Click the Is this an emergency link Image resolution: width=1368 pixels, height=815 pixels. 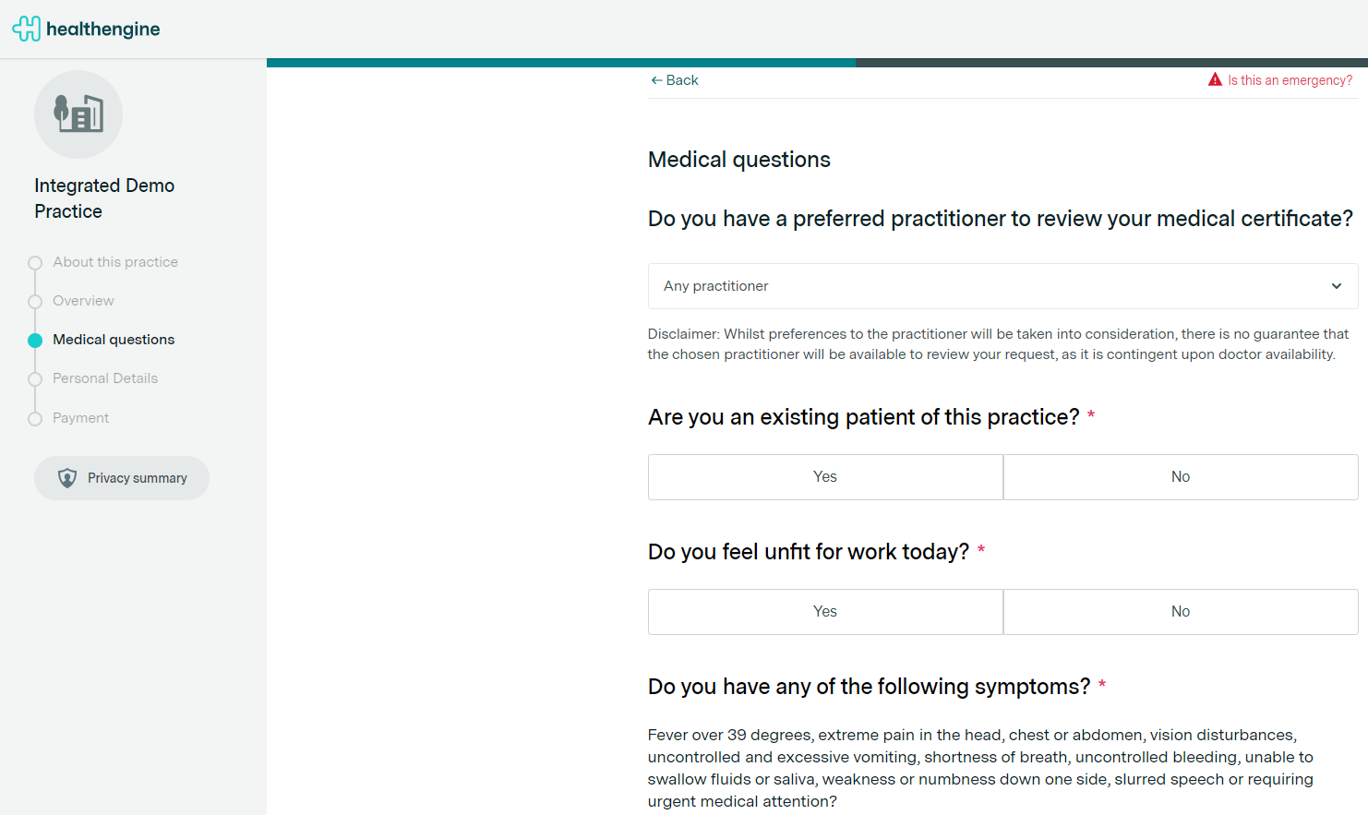[x=1290, y=80]
